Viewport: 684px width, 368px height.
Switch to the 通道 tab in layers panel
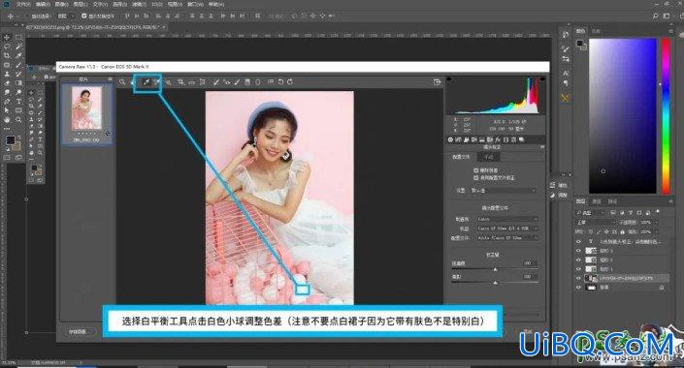pos(597,201)
